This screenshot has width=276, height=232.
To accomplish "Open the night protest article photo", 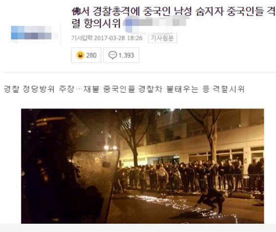I will coord(143,166).
